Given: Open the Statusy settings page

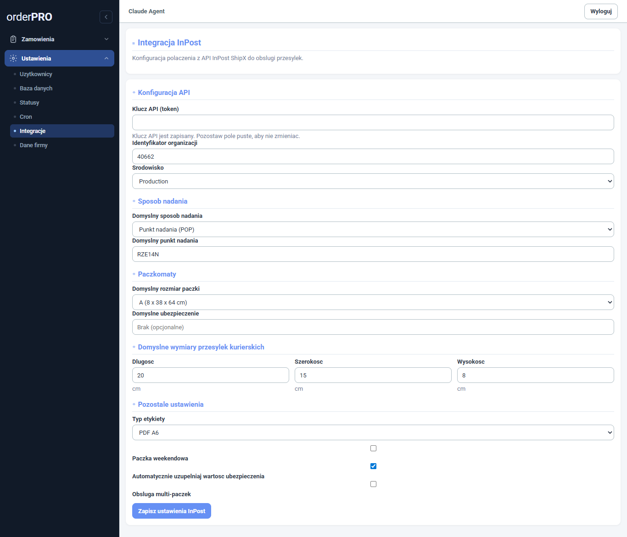Looking at the screenshot, I should 29,103.
